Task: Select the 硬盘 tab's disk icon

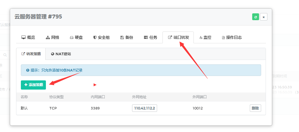Action: click(72, 38)
